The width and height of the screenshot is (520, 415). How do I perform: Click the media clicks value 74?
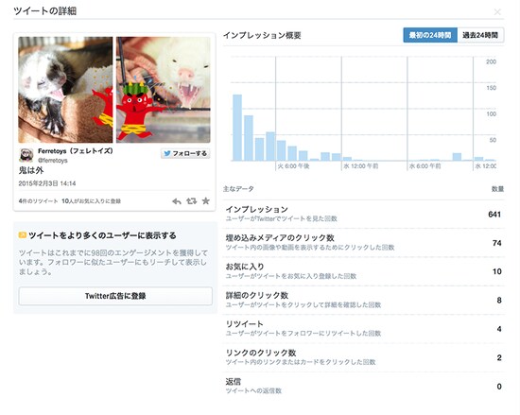click(x=496, y=243)
